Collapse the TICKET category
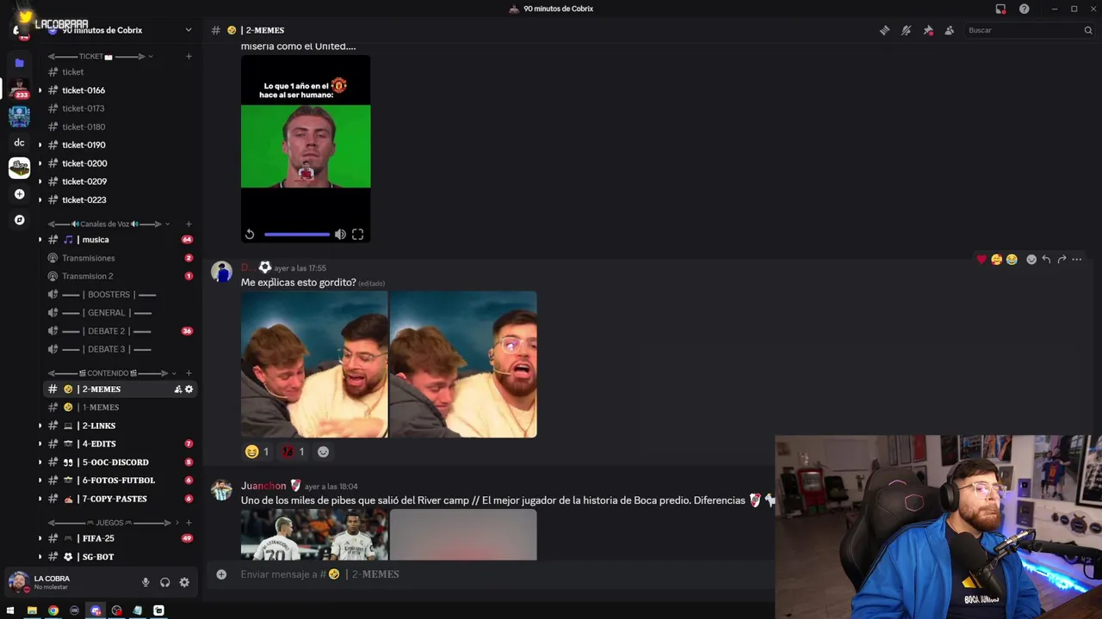Screen dimensions: 1102x619 pos(101,57)
